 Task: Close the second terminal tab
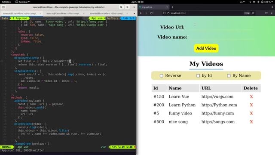tap(84, 13)
